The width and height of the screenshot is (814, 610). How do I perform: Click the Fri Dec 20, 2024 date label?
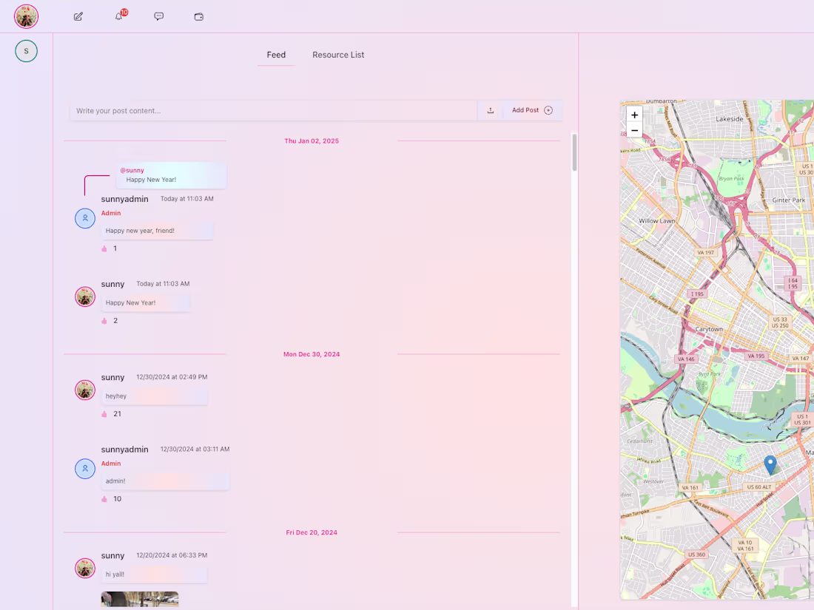[312, 532]
